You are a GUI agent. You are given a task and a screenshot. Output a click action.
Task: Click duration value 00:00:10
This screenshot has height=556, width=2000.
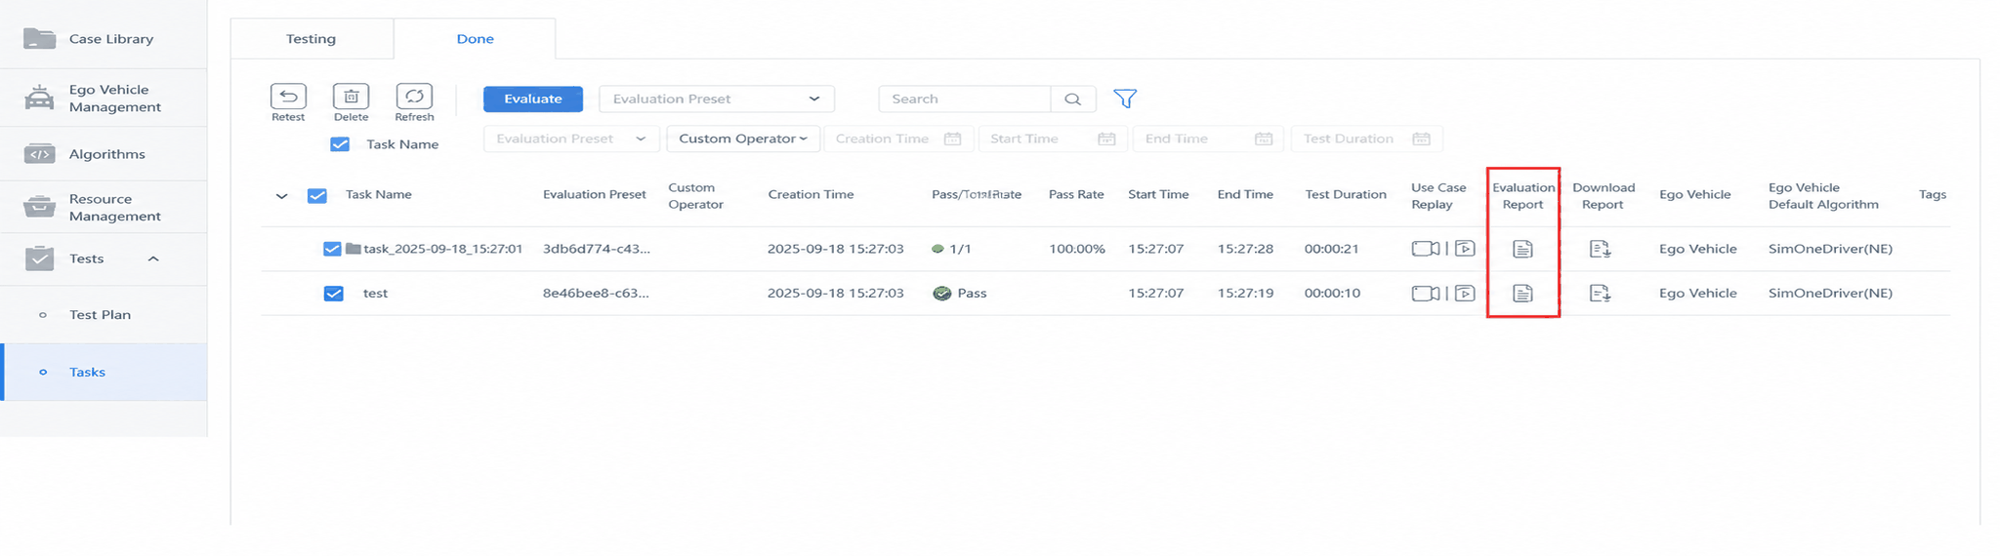[1332, 293]
